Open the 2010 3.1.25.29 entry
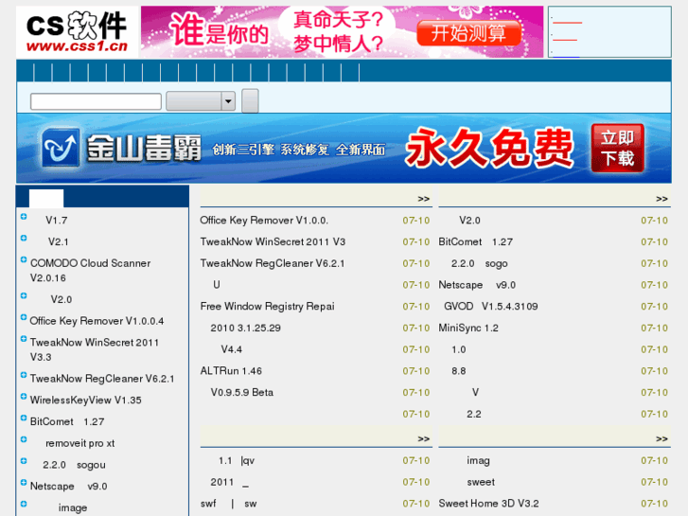Screen dimensions: 688x516 point(245,328)
